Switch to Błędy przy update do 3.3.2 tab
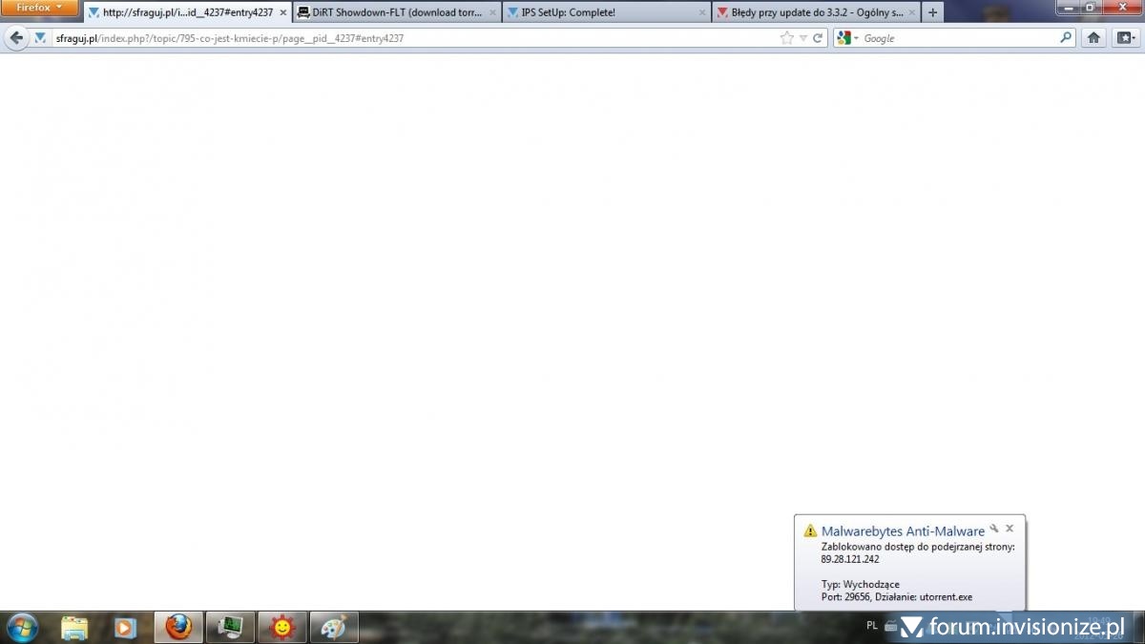This screenshot has width=1145, height=644. coord(817,12)
